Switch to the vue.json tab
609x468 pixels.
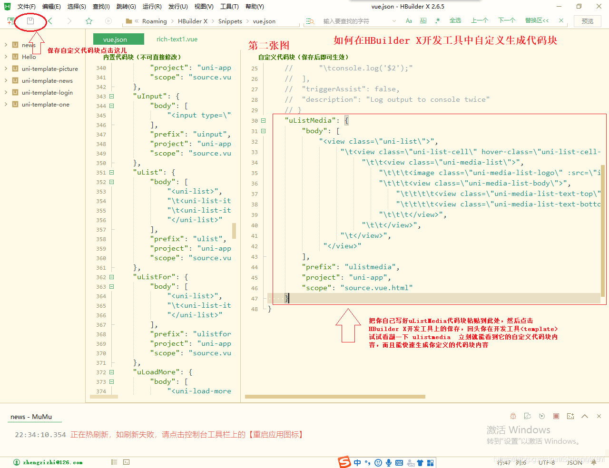click(x=118, y=39)
